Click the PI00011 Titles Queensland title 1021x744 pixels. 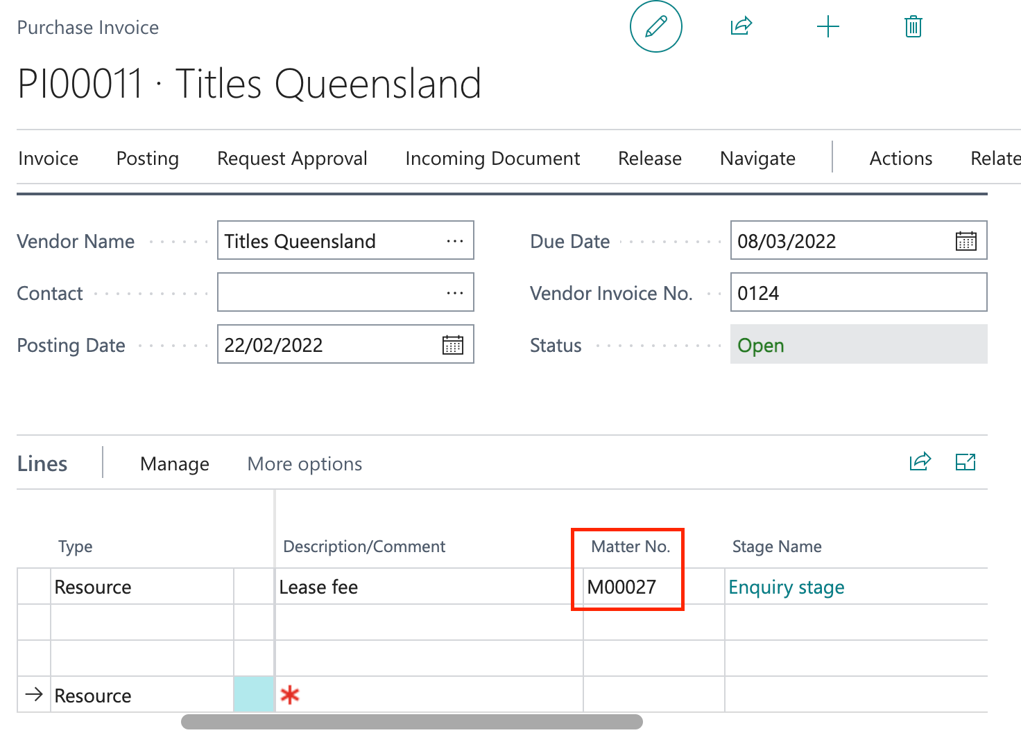[250, 84]
